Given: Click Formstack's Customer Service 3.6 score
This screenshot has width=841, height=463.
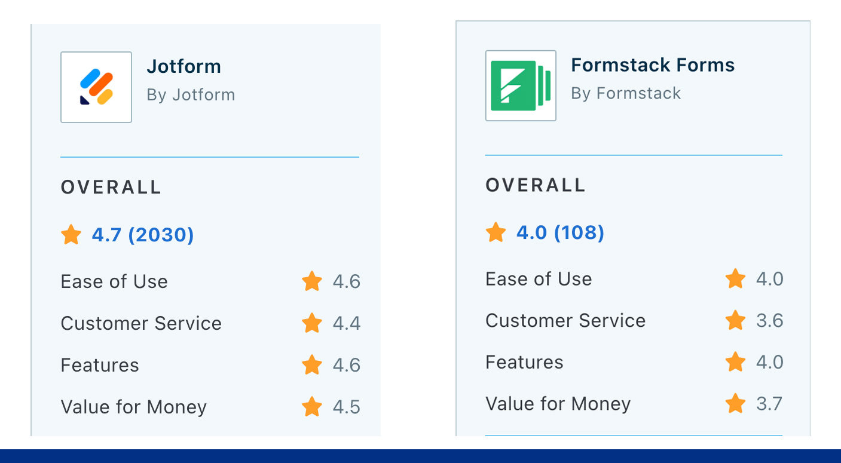Looking at the screenshot, I should pyautogui.click(x=769, y=321).
